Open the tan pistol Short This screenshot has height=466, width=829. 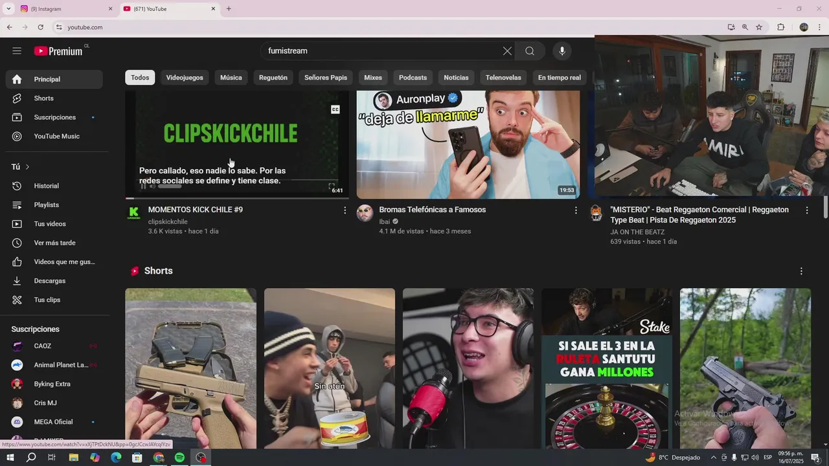click(x=191, y=368)
